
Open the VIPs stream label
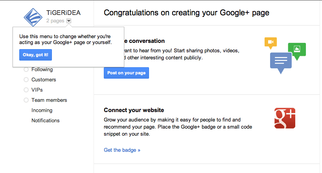[37, 90]
